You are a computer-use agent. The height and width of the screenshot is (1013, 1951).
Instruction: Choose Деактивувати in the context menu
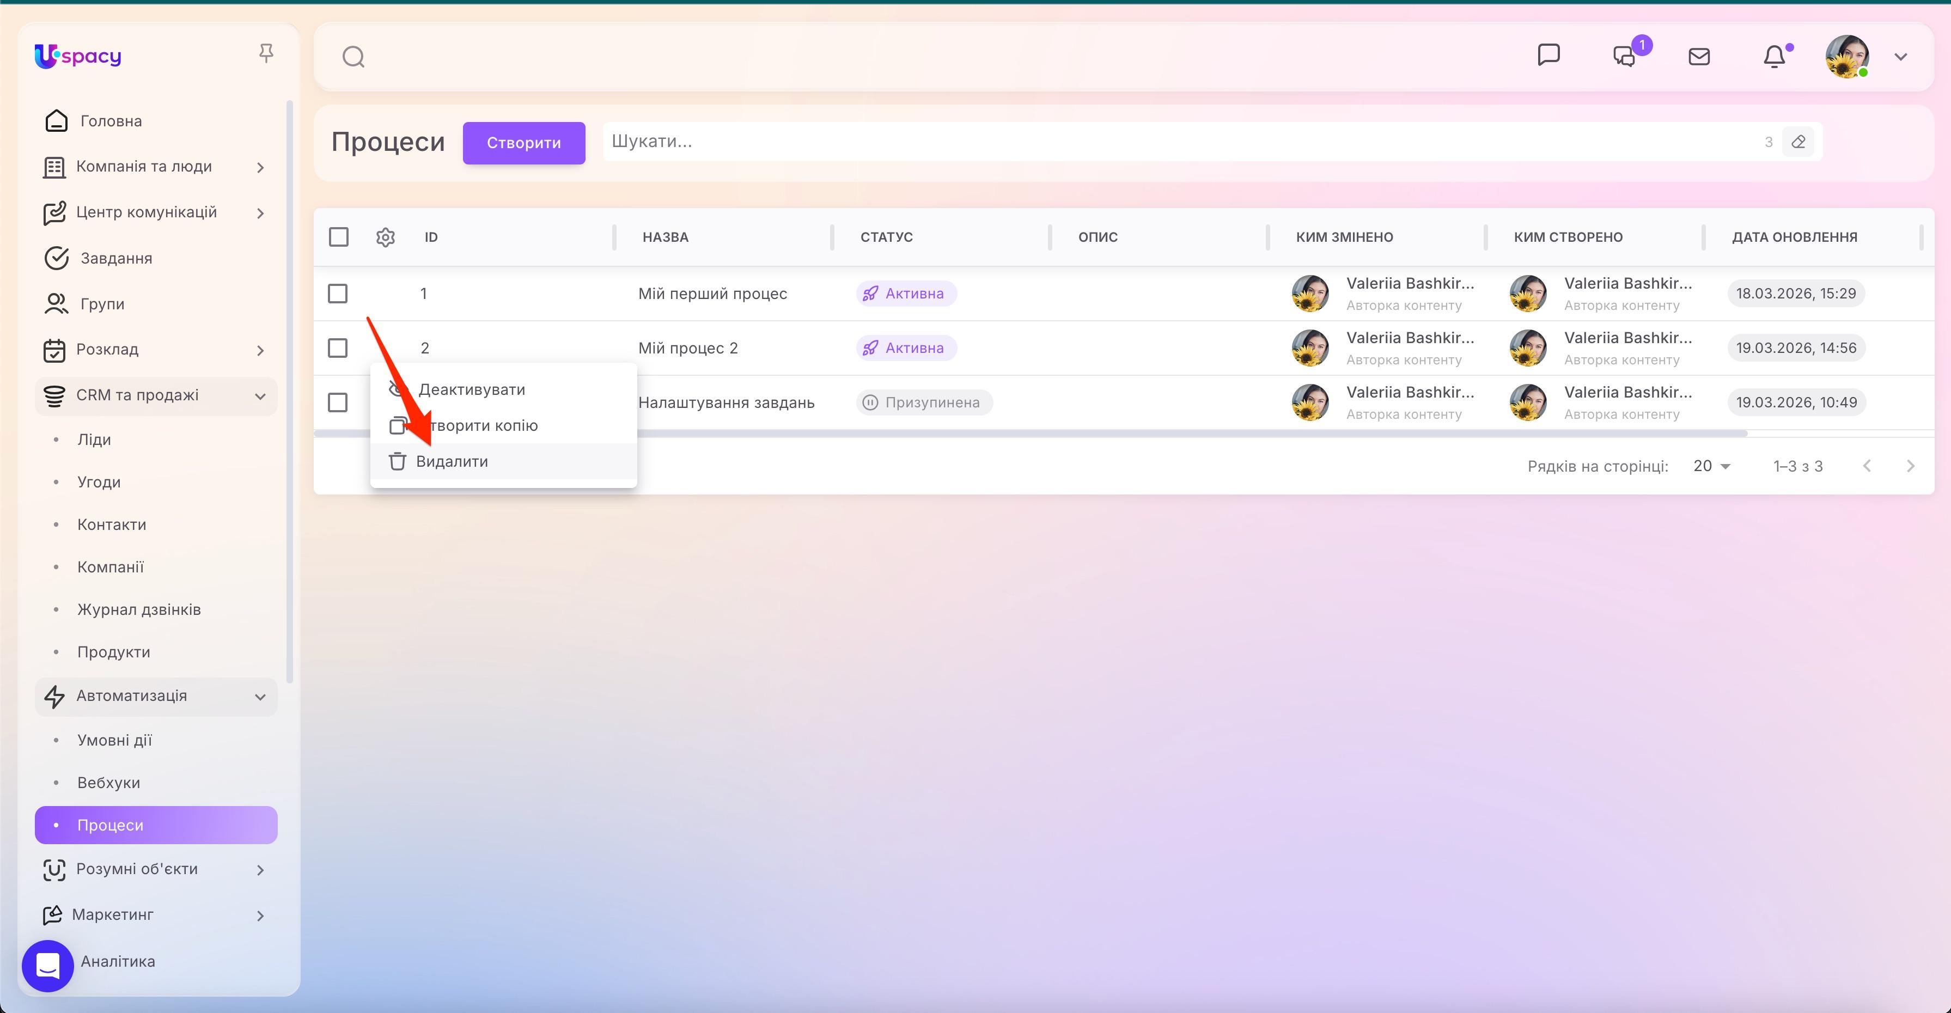[472, 388]
